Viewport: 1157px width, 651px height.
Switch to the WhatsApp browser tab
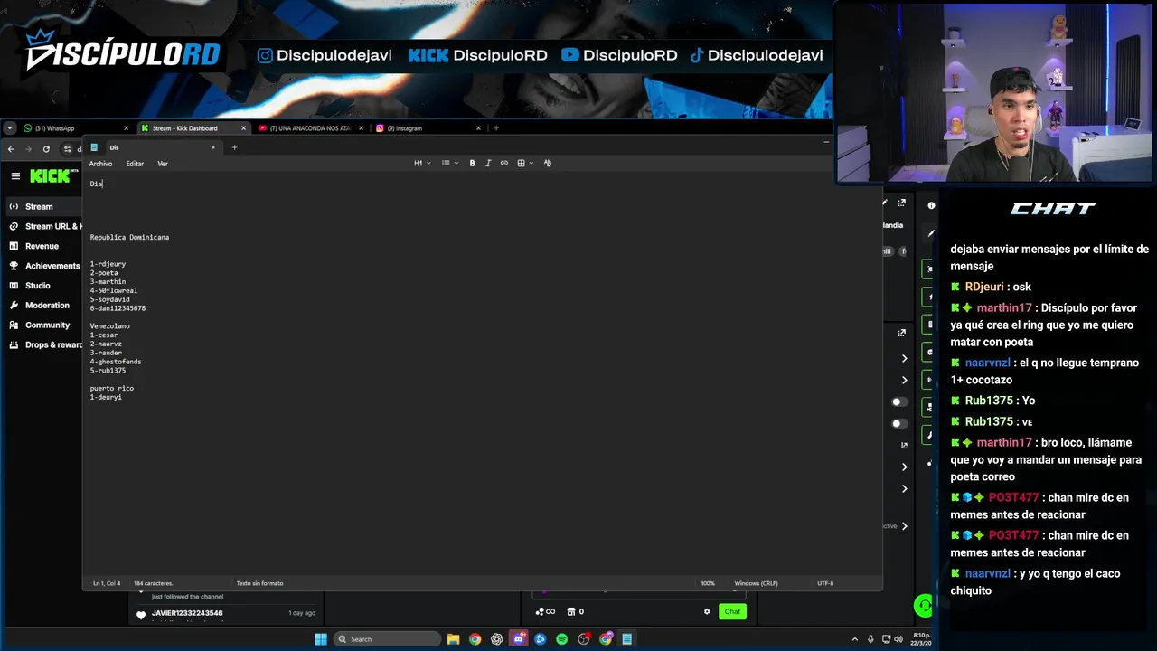74,128
